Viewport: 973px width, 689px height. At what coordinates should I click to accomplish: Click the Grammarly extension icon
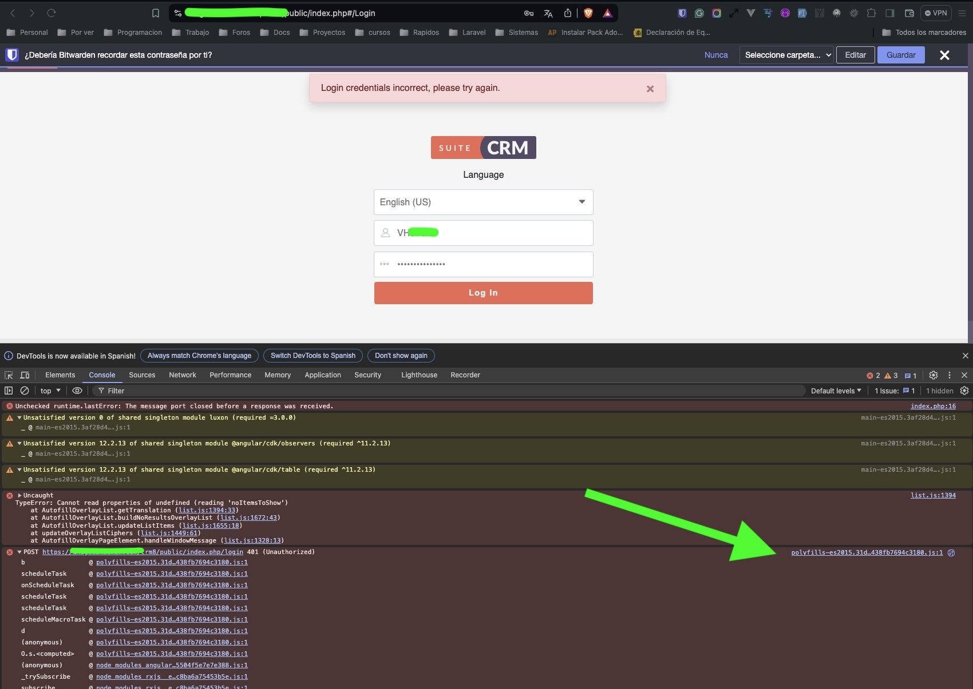699,13
